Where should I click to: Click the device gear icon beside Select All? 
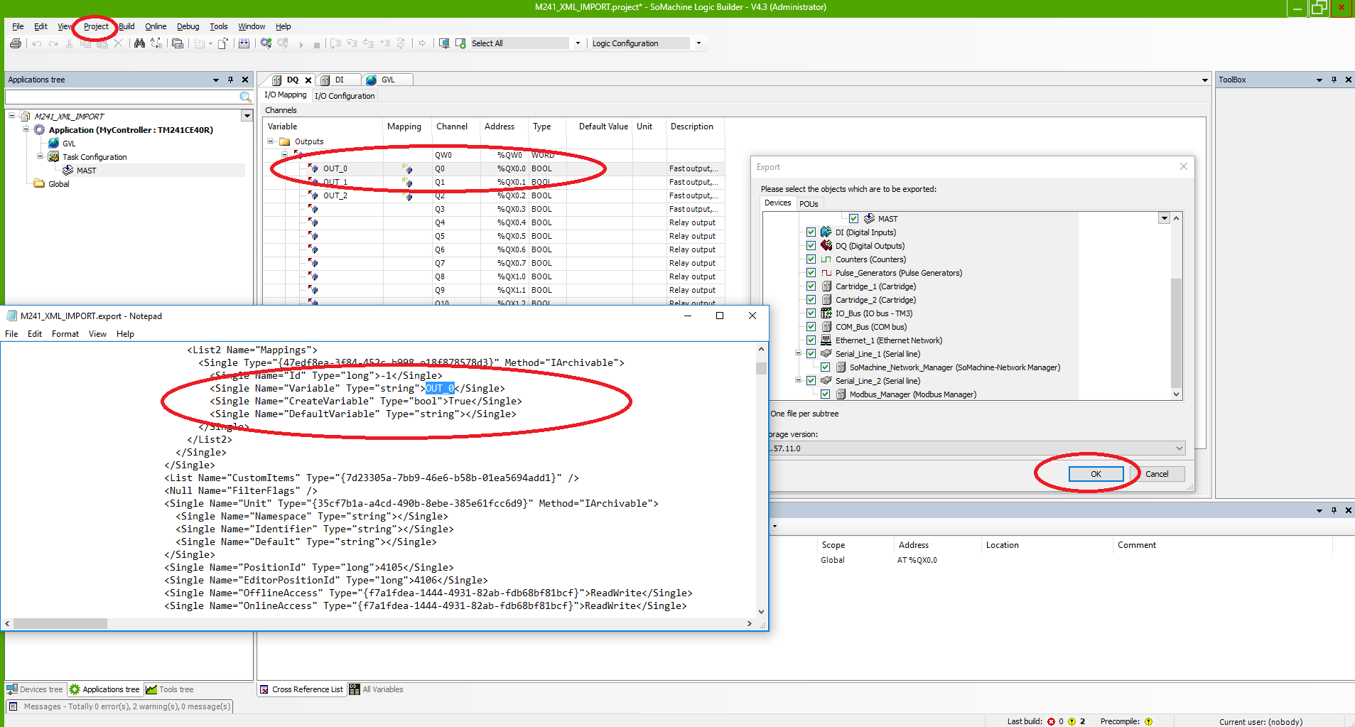click(x=460, y=43)
